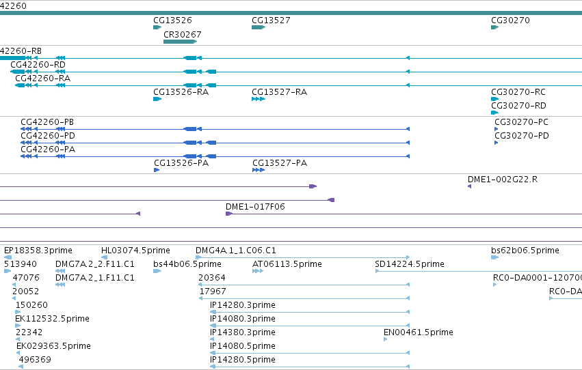Click the EP18358.3prime label
The width and height of the screenshot is (582, 370).
click(38, 251)
